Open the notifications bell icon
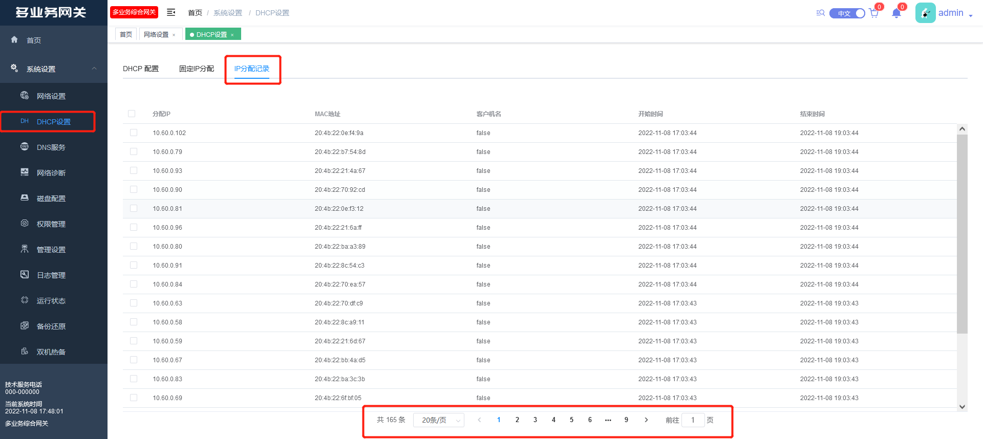 tap(896, 13)
